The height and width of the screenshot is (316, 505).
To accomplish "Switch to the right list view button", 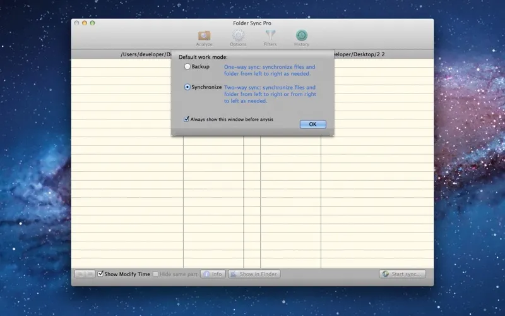I will 90,274.
